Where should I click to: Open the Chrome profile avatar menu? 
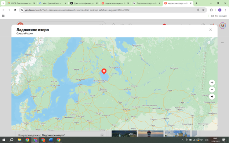click(220, 10)
